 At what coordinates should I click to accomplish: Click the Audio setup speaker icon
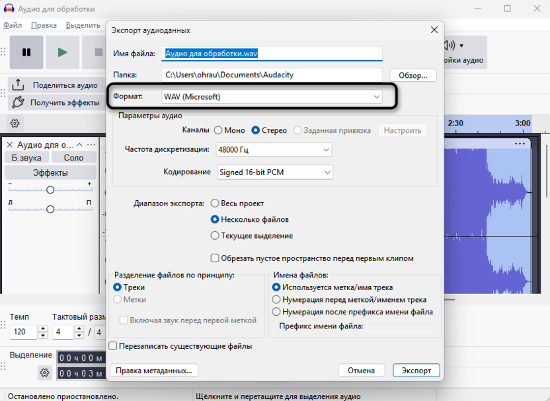450,45
